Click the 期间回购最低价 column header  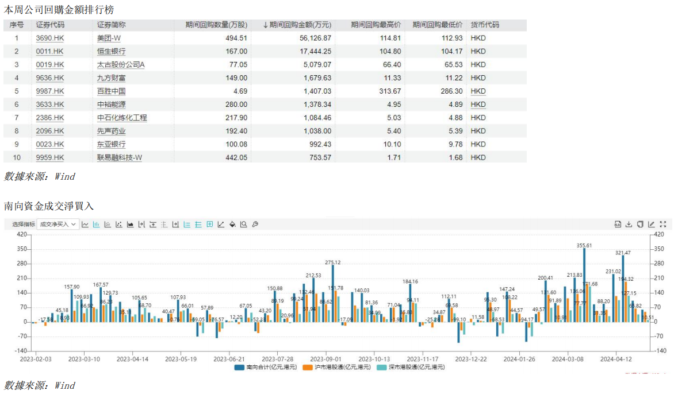(437, 25)
